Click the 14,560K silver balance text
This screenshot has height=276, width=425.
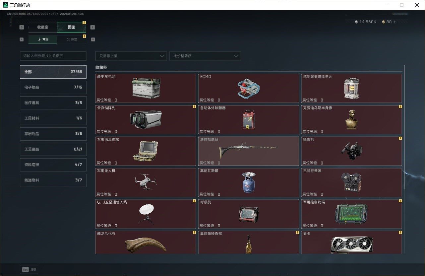coord(368,22)
